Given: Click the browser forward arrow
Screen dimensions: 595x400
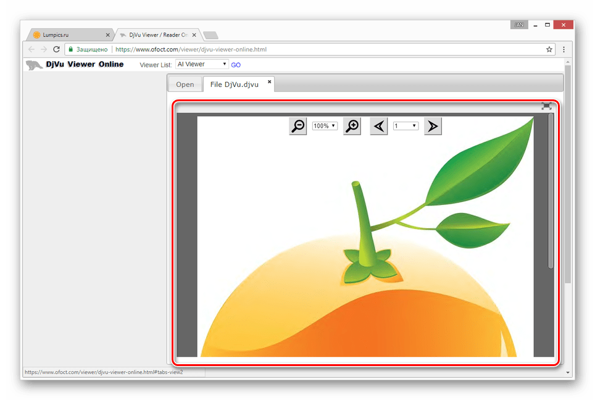Looking at the screenshot, I should click(x=44, y=49).
